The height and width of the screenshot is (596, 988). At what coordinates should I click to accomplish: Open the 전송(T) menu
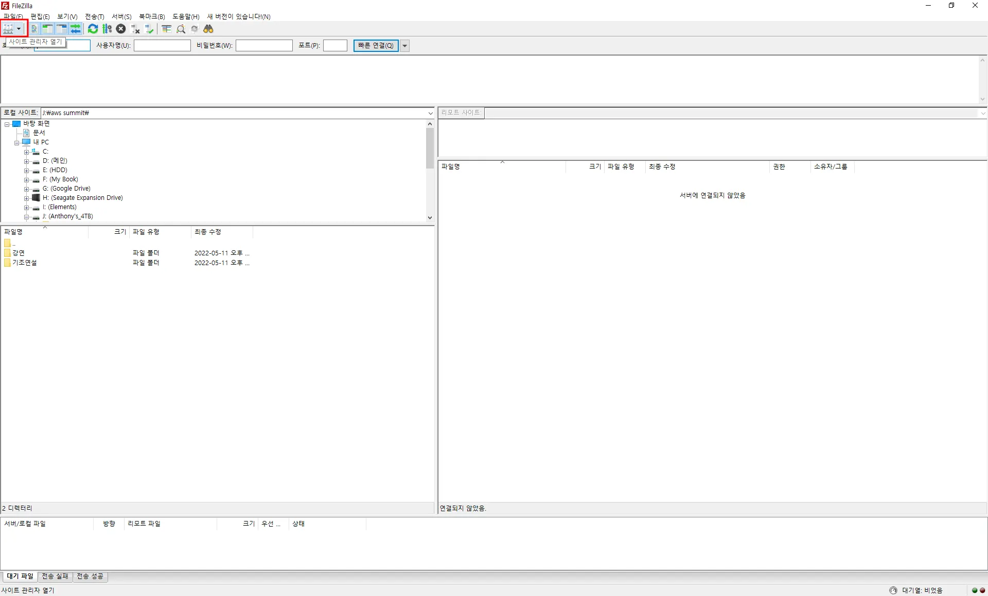pos(94,16)
